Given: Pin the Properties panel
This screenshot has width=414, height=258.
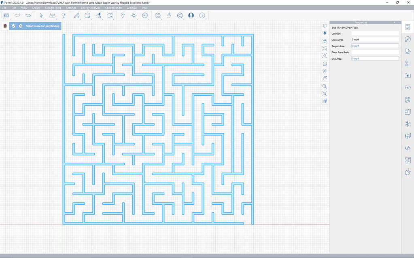Looking at the screenshot, I should tap(394, 23).
